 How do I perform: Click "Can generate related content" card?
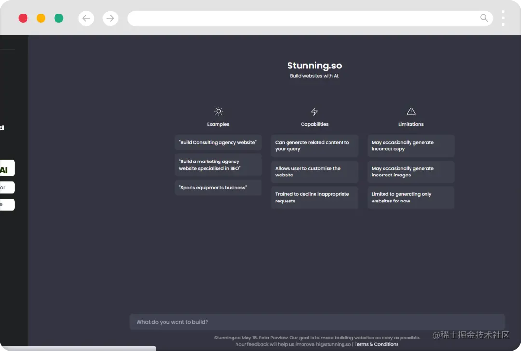tap(315, 146)
